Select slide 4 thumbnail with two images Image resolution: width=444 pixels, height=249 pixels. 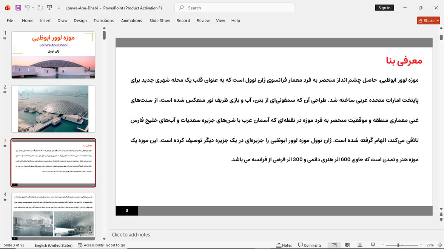(x=53, y=217)
